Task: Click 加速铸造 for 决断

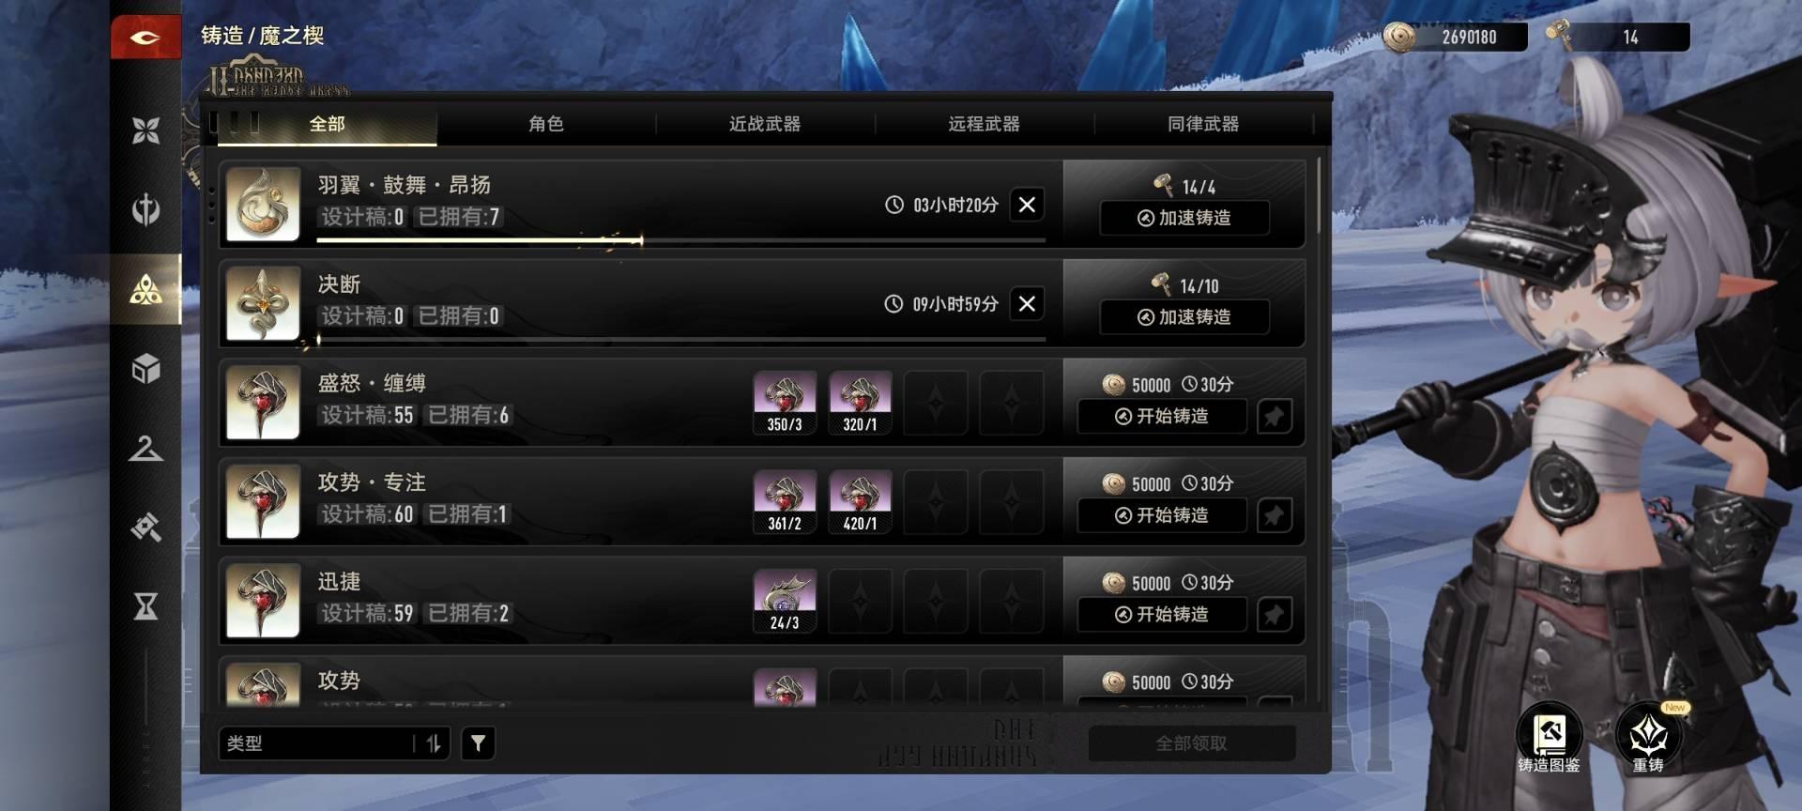Action: coord(1184,317)
